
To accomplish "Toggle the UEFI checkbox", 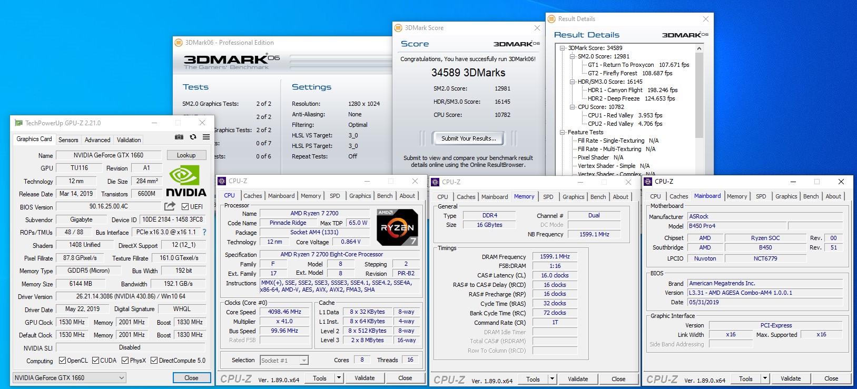I will point(185,206).
